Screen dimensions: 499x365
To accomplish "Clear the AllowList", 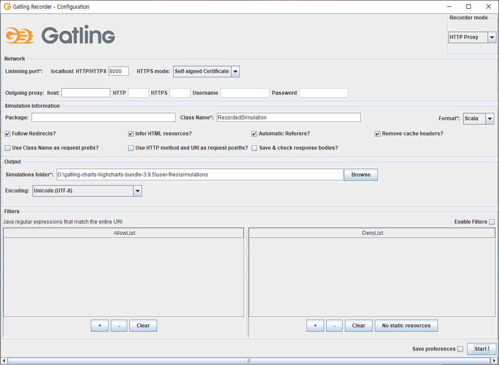I will pos(143,326).
